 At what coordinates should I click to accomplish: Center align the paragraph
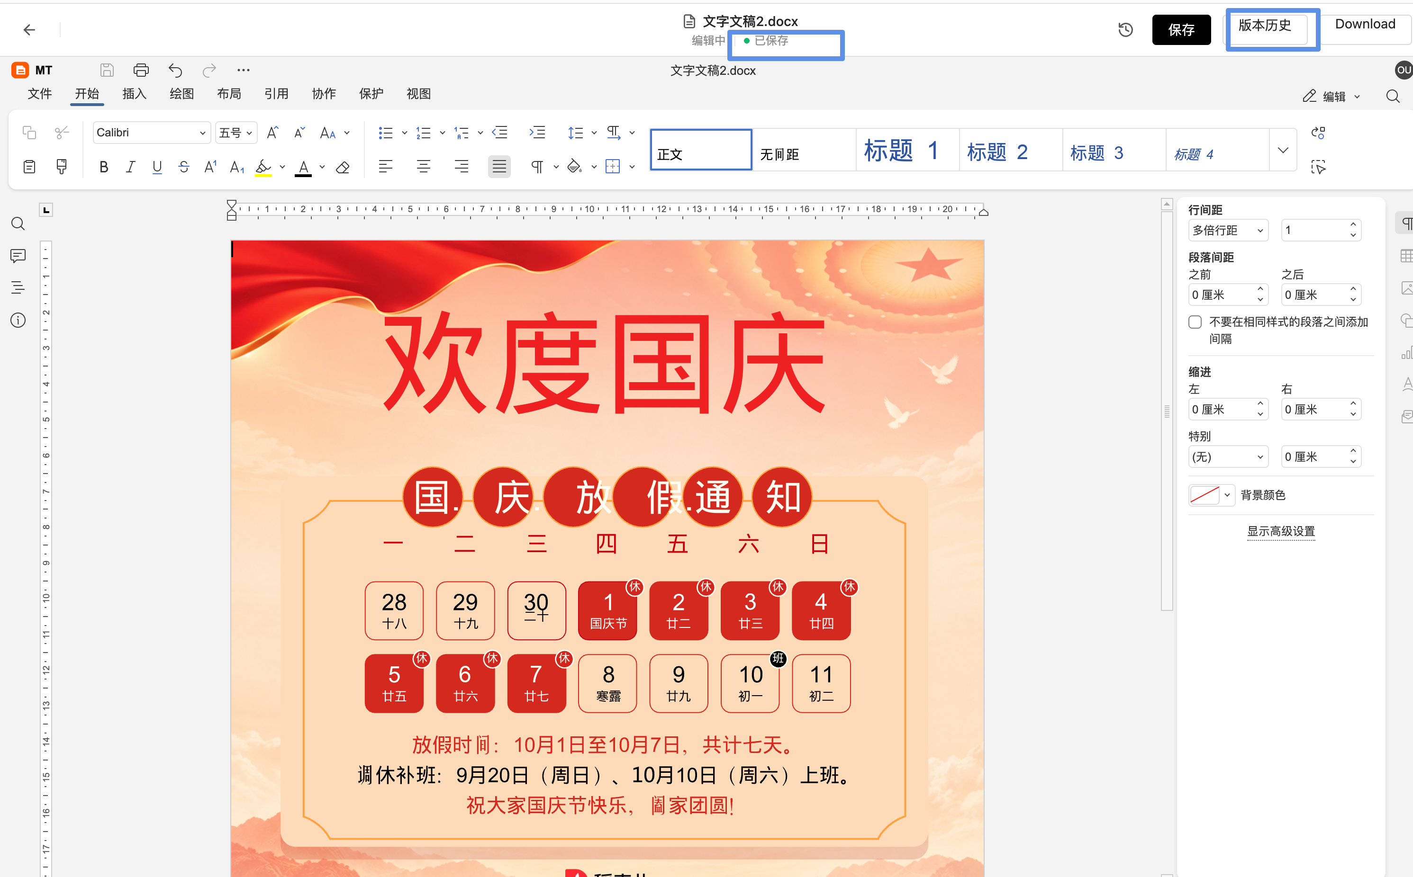click(x=424, y=167)
